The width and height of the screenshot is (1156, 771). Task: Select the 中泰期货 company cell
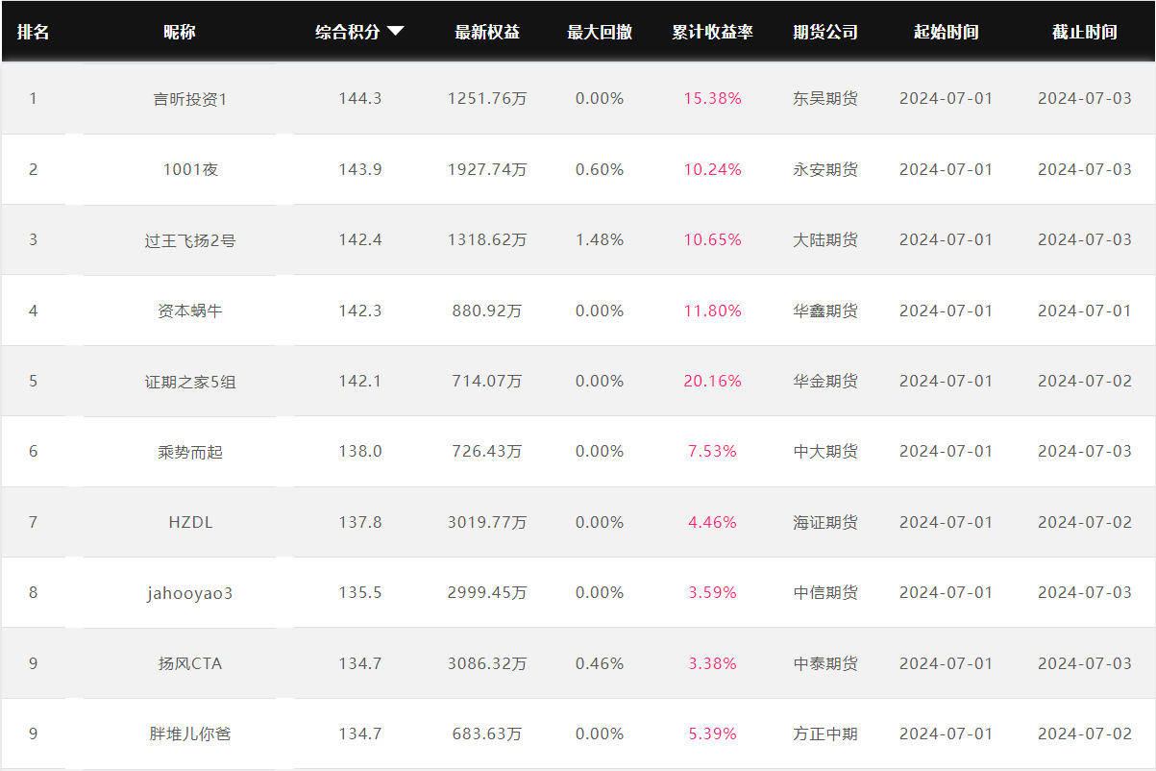825,663
